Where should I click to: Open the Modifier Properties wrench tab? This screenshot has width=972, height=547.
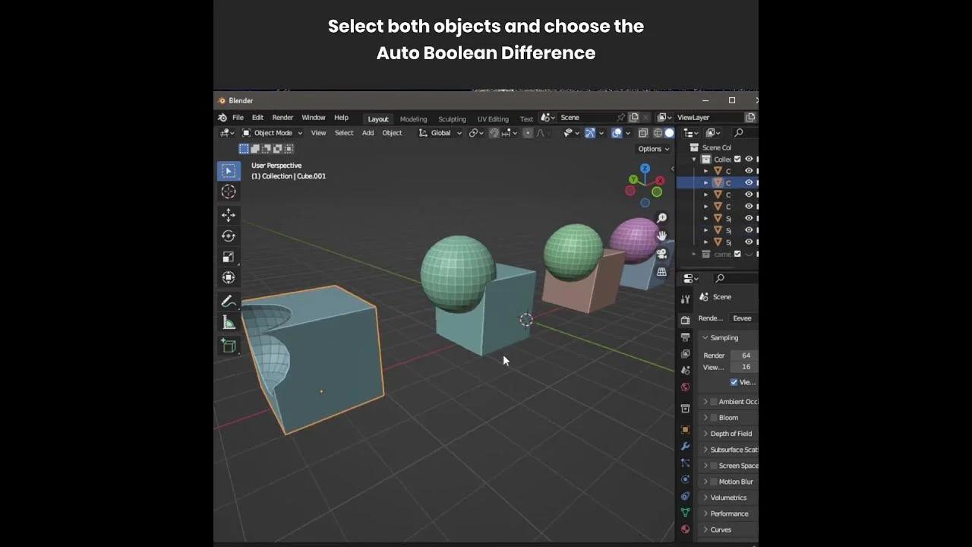click(x=686, y=448)
